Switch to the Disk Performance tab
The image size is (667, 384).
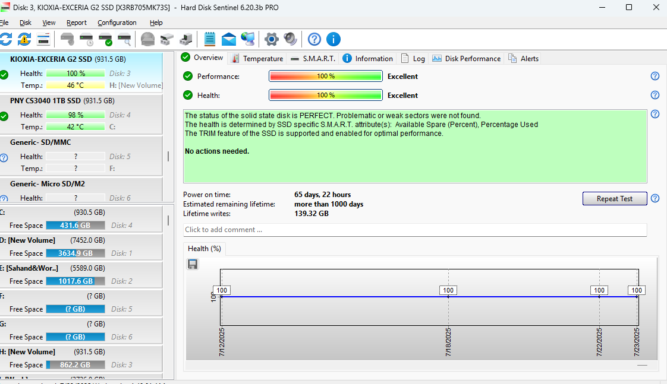click(x=467, y=59)
